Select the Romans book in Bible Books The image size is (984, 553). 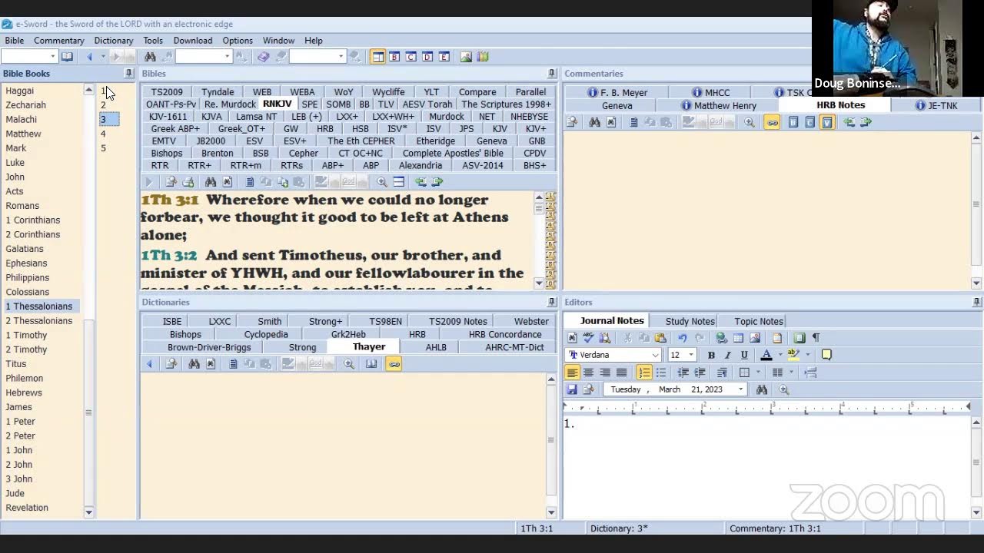[22, 206]
